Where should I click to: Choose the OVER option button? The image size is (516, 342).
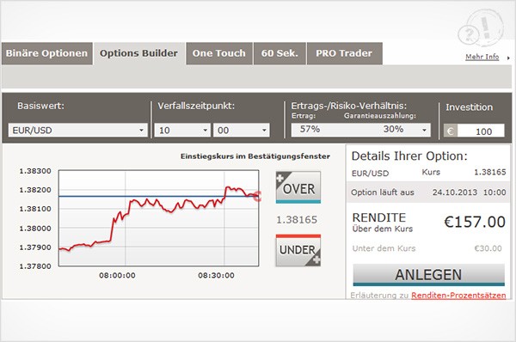[x=298, y=187]
